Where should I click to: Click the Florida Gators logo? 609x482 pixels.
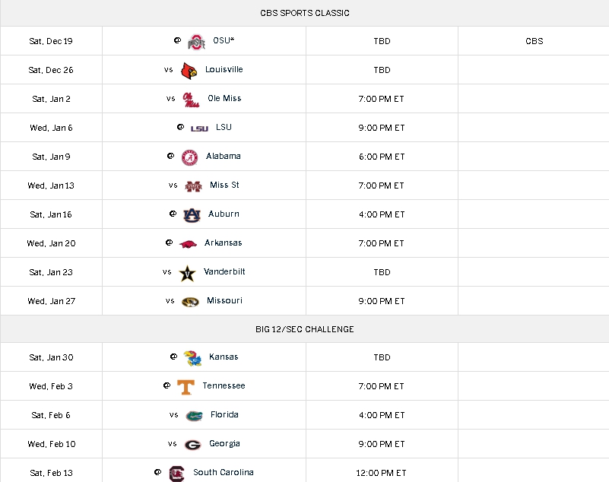click(194, 416)
